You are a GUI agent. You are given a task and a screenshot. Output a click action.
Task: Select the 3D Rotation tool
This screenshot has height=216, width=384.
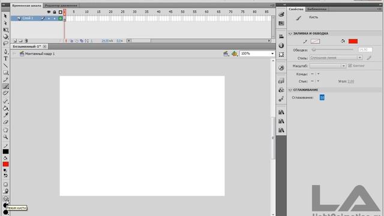pos(5,37)
